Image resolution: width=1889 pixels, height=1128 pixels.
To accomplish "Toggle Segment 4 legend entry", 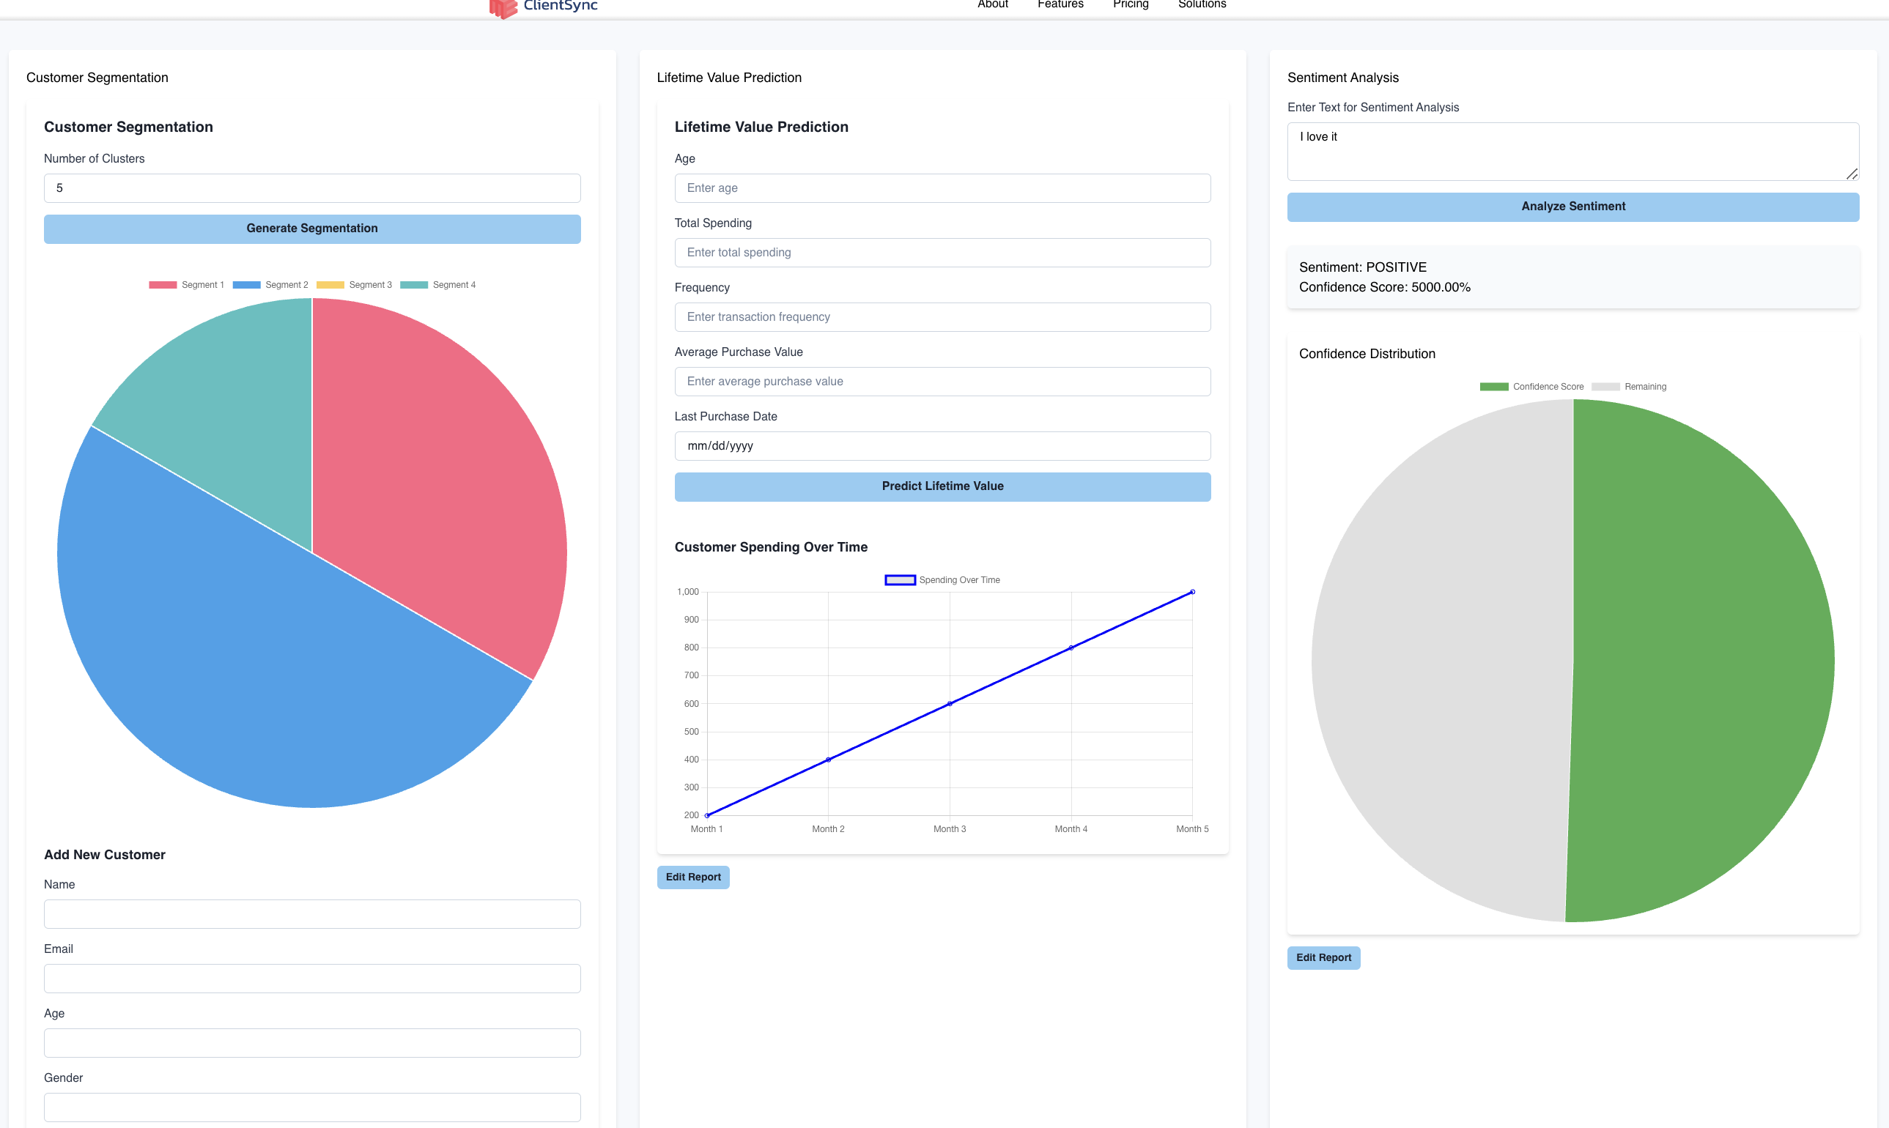I will point(413,285).
